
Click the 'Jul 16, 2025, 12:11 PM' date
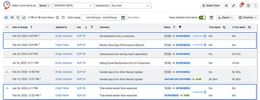click(x=25, y=63)
